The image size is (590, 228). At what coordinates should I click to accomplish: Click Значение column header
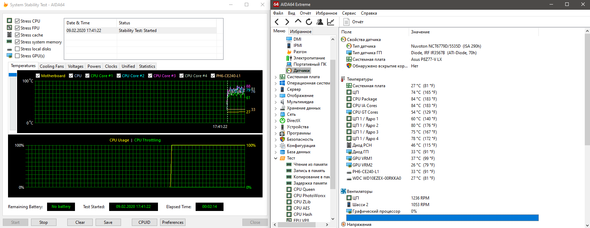pyautogui.click(x=474, y=32)
